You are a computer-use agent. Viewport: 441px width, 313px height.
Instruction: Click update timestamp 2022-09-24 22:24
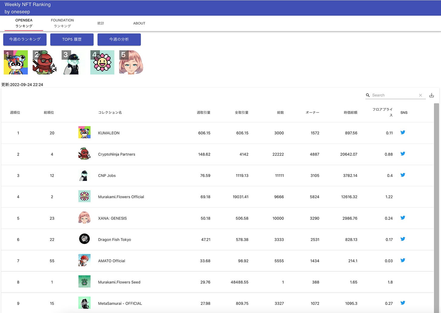27,85
